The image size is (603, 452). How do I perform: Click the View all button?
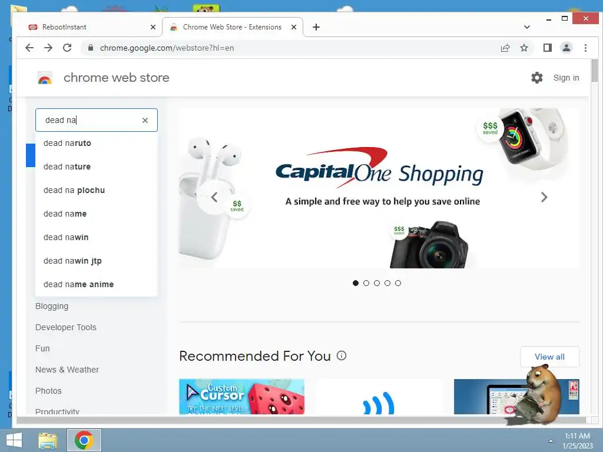[x=549, y=357]
